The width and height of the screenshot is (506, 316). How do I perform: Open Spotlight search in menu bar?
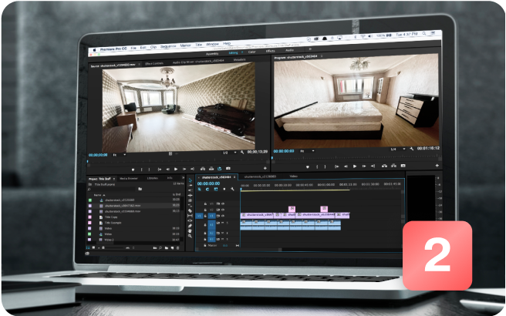click(424, 34)
